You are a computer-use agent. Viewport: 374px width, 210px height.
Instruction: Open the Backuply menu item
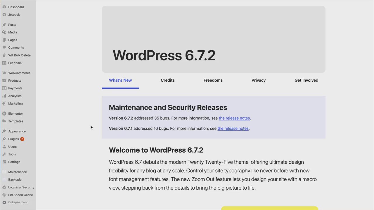(15, 180)
